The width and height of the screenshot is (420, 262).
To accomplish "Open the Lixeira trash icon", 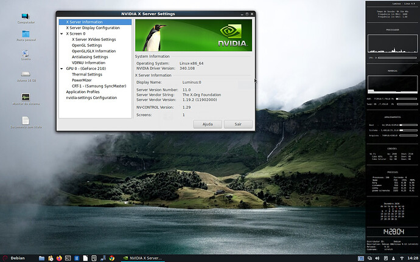I will [26, 53].
